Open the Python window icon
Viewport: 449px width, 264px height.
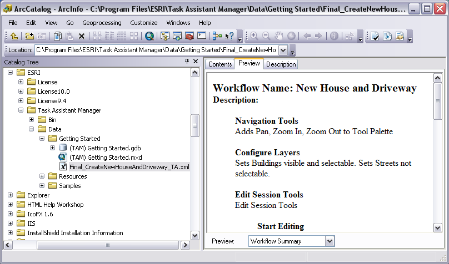tap(202, 36)
